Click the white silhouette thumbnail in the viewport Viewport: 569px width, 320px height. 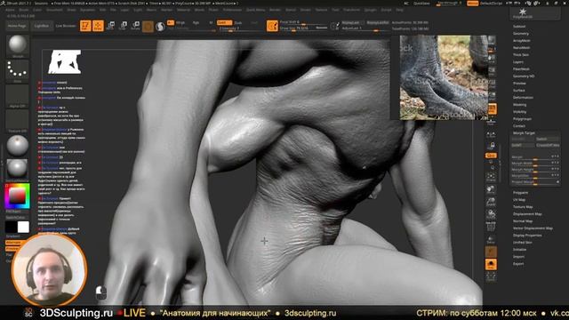(x=65, y=61)
